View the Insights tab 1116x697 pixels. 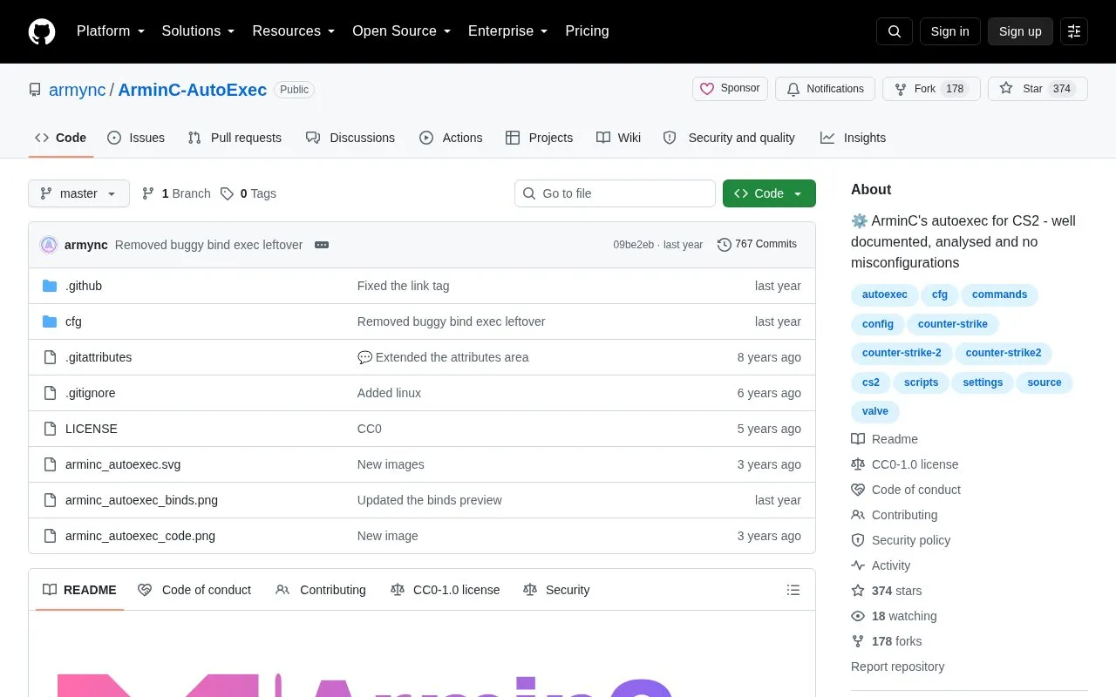click(x=853, y=138)
